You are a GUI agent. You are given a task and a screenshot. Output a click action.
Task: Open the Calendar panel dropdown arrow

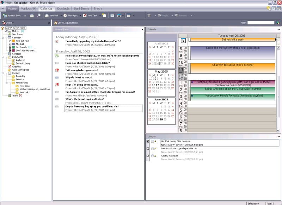(279, 30)
